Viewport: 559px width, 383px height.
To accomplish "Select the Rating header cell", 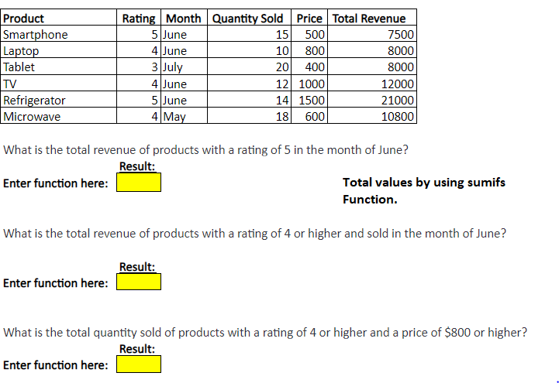I will coord(139,19).
